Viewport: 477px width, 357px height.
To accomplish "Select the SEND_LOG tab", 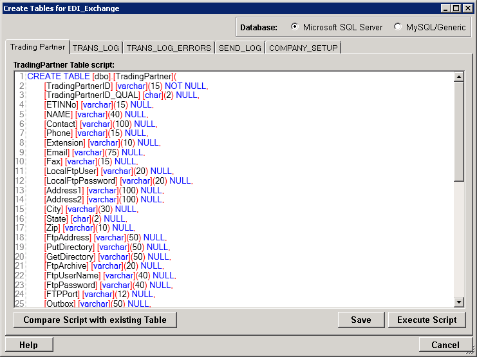I will [240, 48].
